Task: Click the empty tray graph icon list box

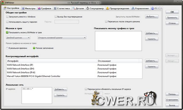Action: pyautogui.click(x=118, y=41)
